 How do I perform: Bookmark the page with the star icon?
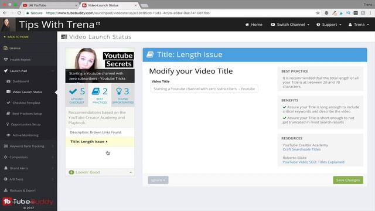click(x=318, y=13)
